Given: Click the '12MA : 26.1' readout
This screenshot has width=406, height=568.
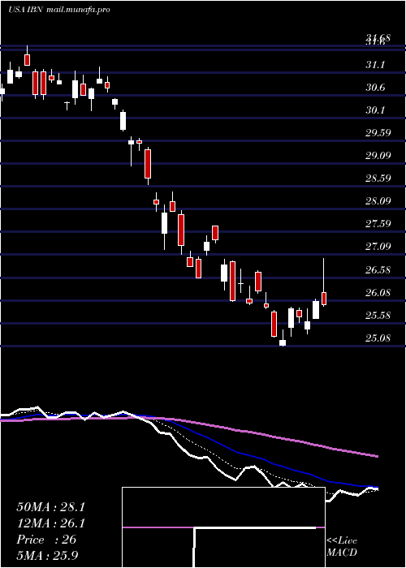Looking at the screenshot, I should click(x=50, y=523).
